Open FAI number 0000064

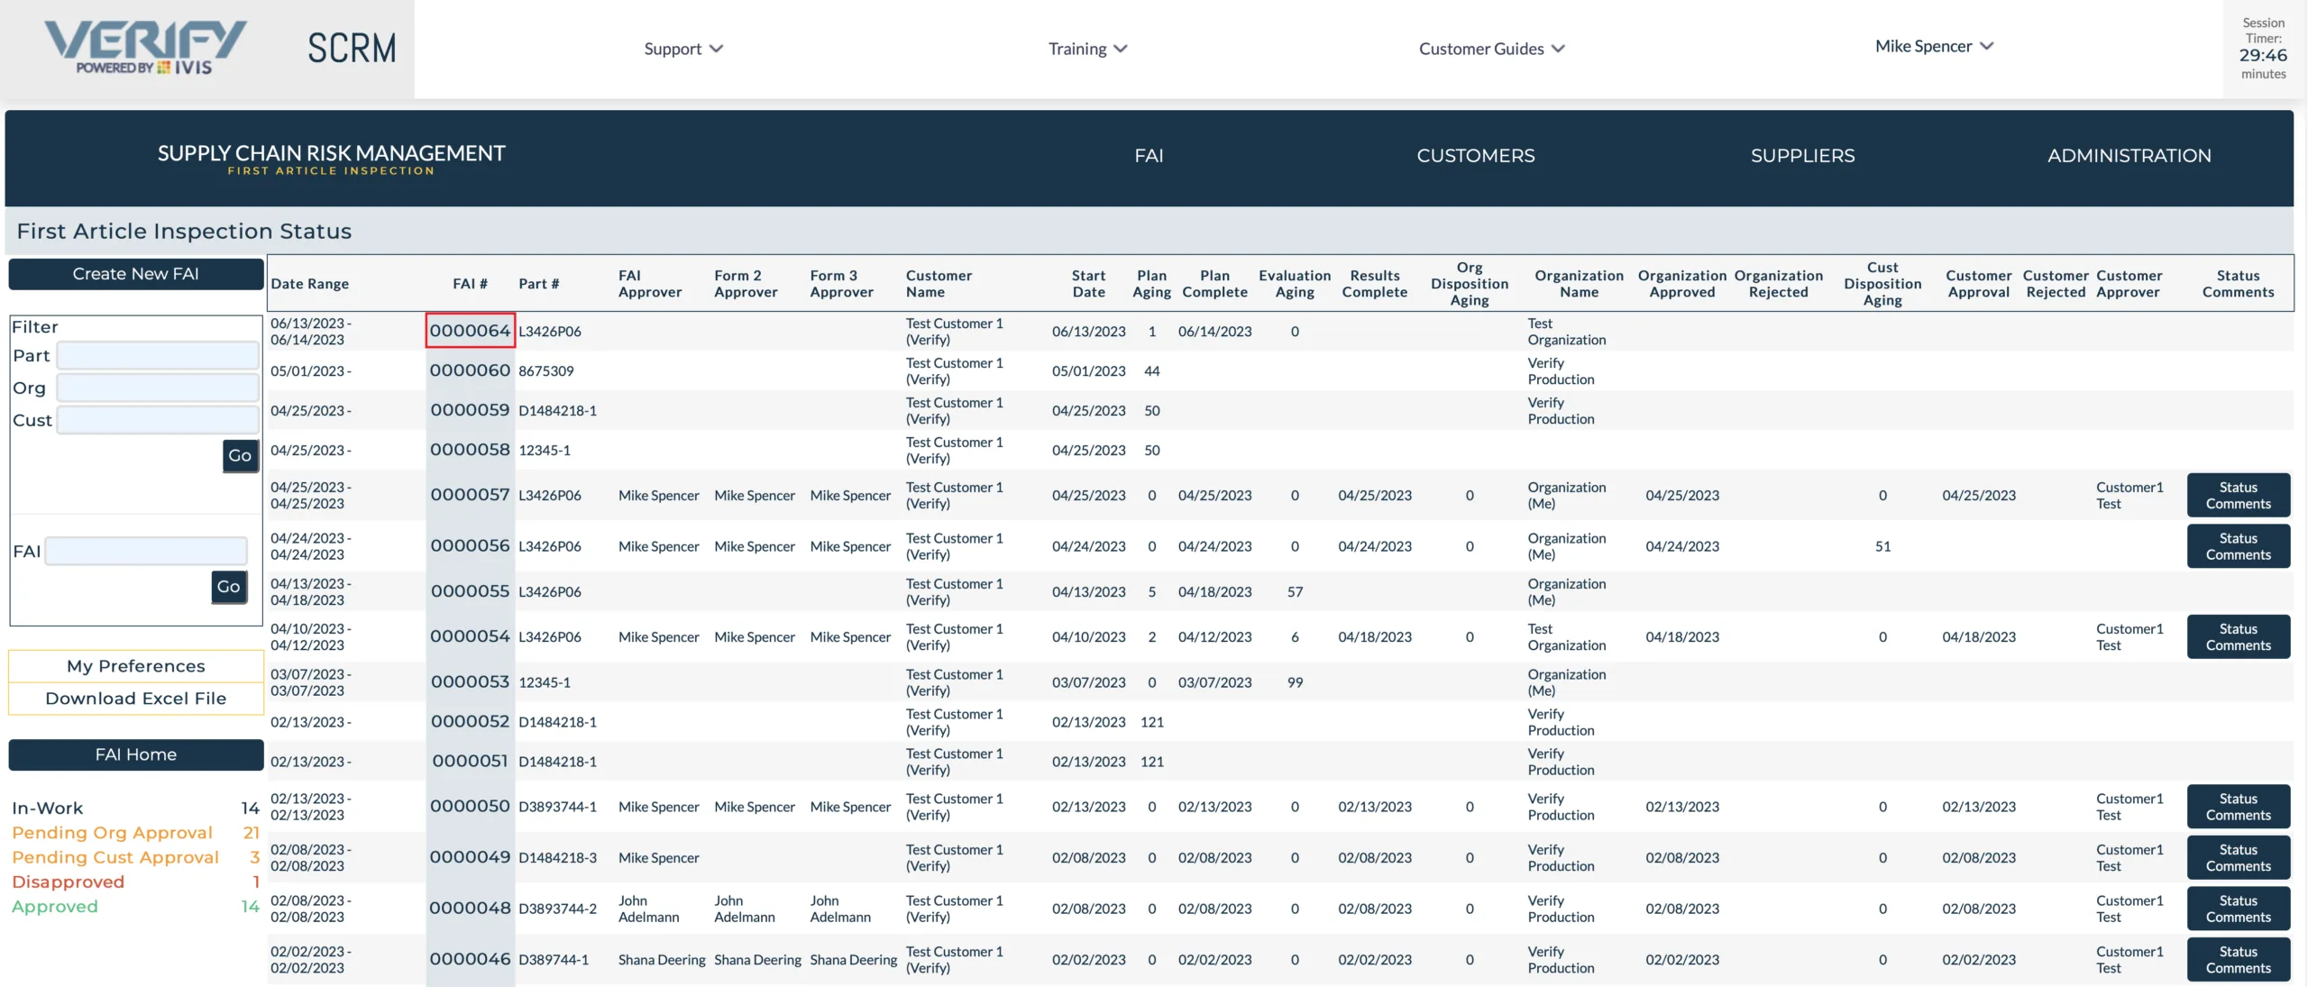pos(470,331)
